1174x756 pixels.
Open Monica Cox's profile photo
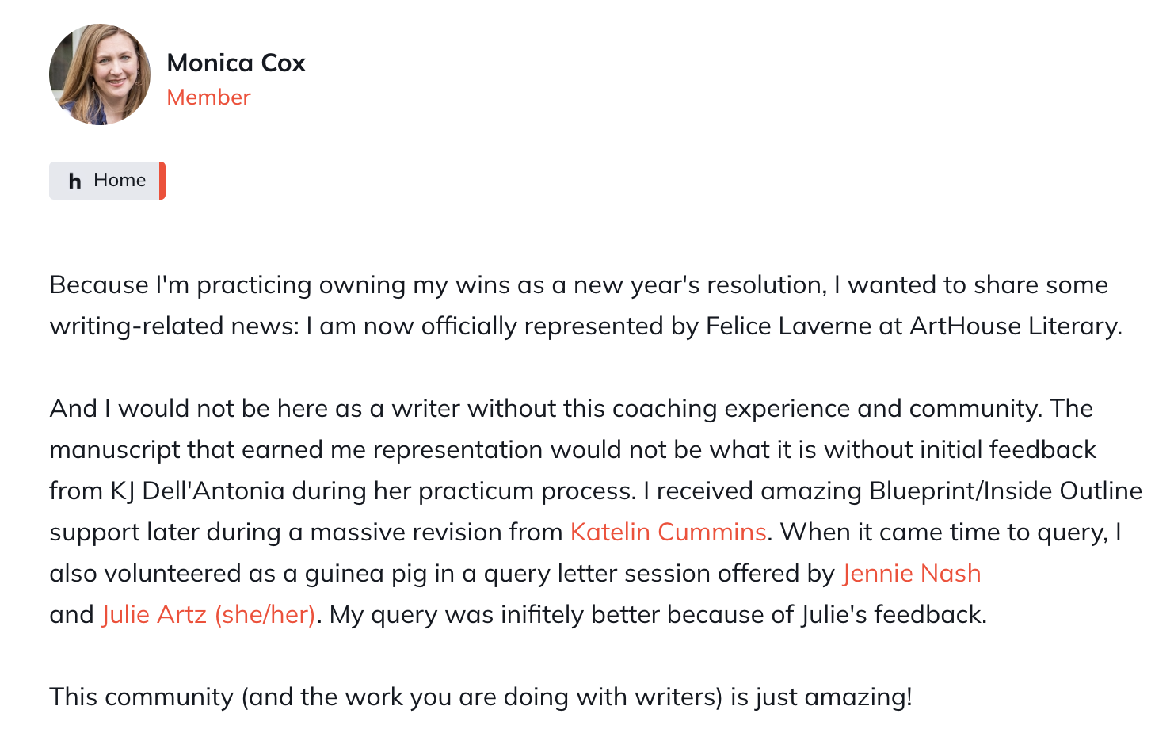(100, 74)
